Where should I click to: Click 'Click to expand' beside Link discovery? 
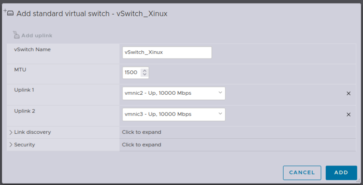(142, 132)
